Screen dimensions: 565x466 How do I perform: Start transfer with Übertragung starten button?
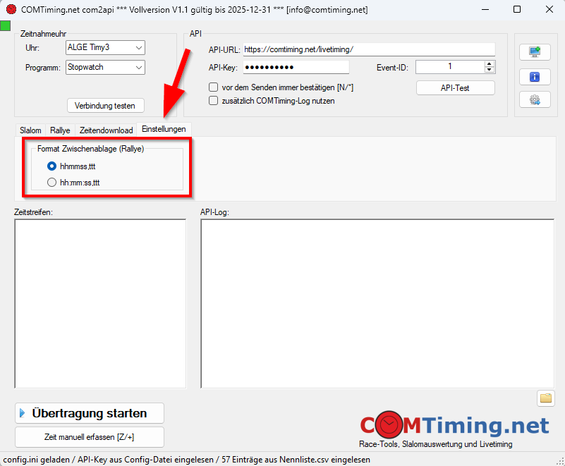click(x=89, y=413)
